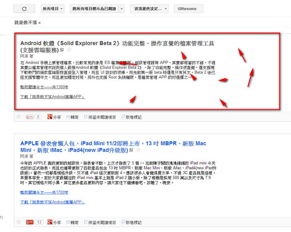Click 點我閱讀全文 共1700字 link
Image resolution: width=291 pixels, height=232 pixels.
pyautogui.click(x=44, y=192)
